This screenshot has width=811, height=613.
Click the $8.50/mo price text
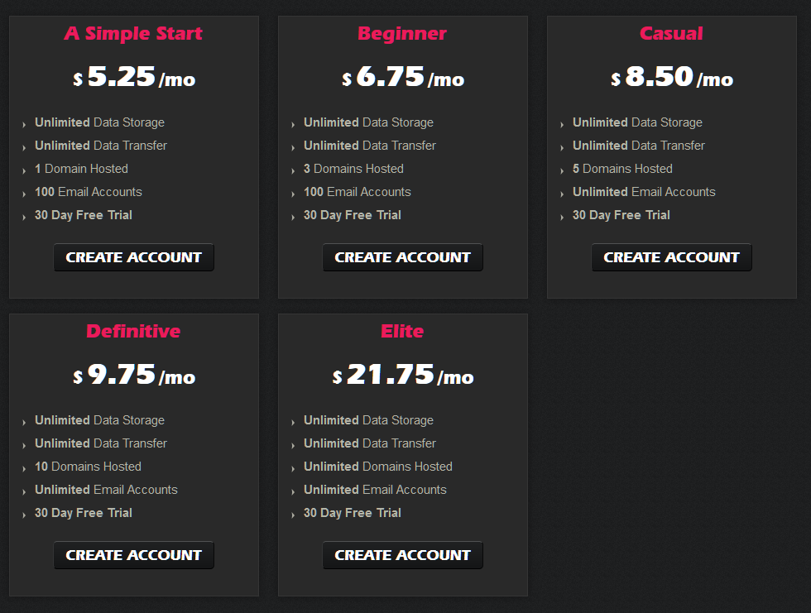point(672,78)
